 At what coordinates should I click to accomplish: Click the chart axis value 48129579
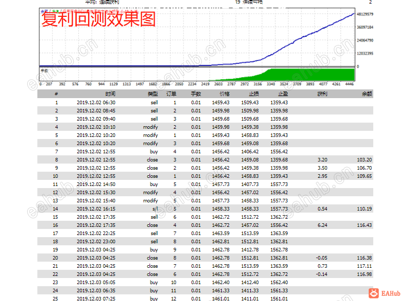point(365,14)
